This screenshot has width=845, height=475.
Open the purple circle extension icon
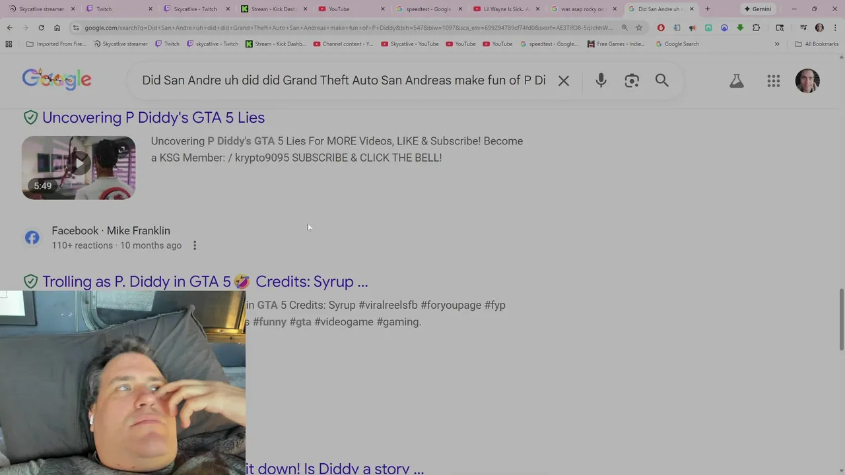724,28
